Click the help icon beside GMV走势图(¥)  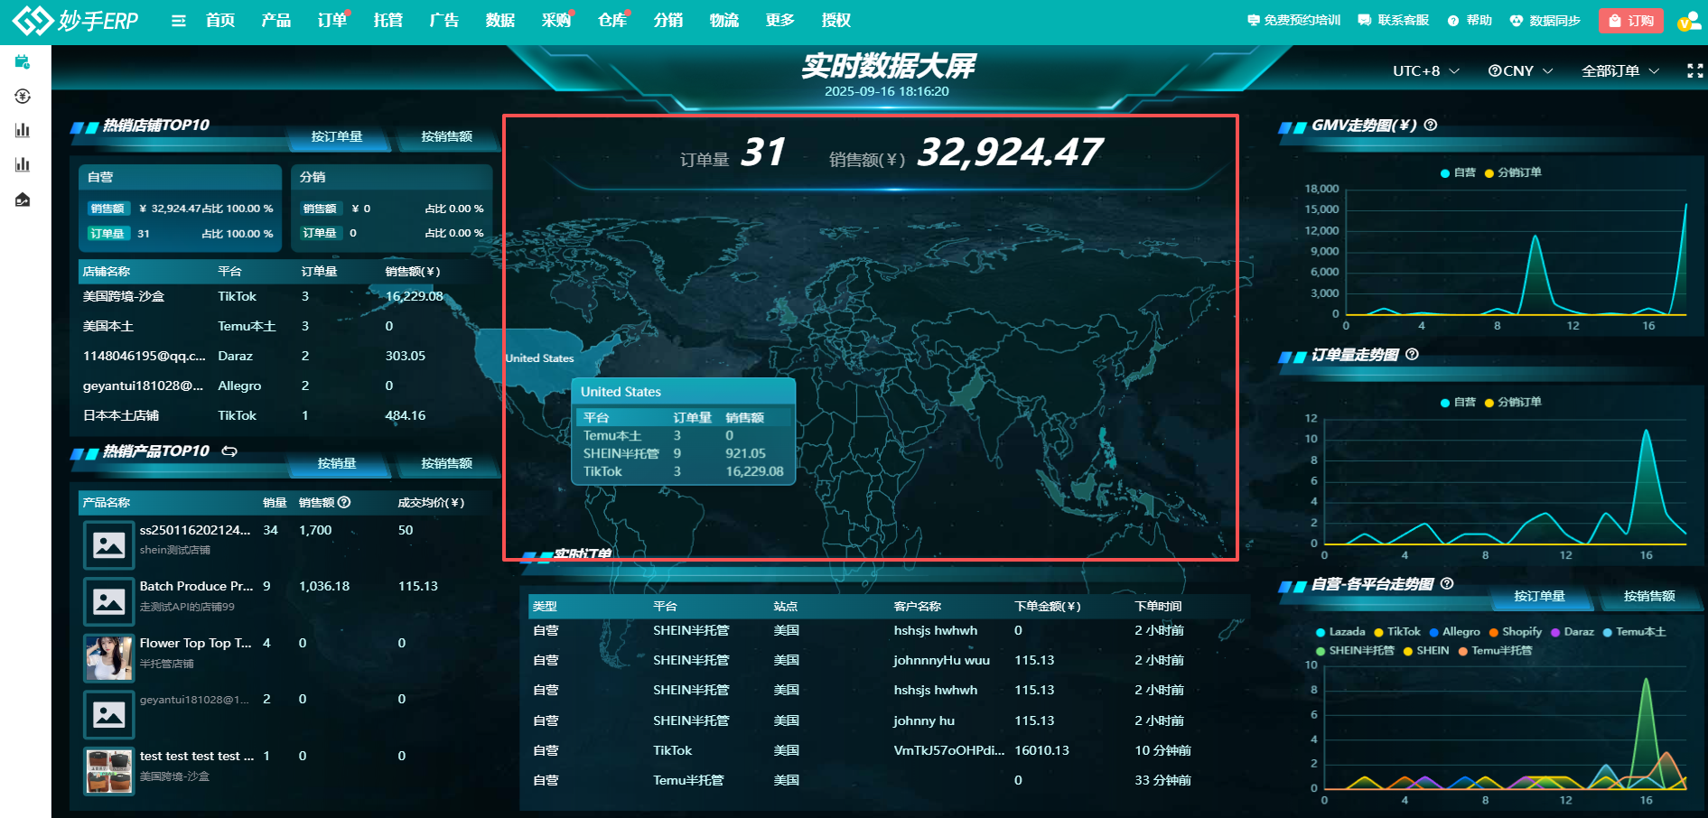click(x=1431, y=125)
